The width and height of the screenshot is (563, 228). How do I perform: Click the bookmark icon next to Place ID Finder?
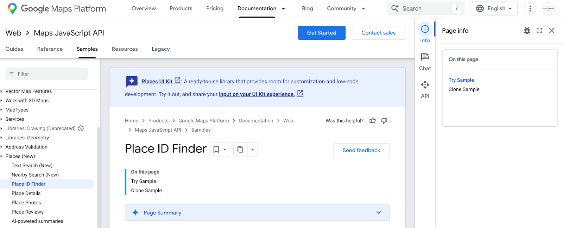pos(216,150)
